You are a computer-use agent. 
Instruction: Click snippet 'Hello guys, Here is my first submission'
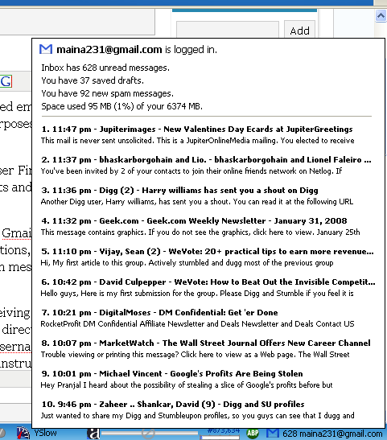pos(197,294)
